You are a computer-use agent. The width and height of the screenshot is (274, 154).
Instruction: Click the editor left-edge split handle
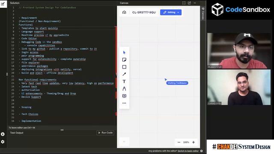coord(7,74)
